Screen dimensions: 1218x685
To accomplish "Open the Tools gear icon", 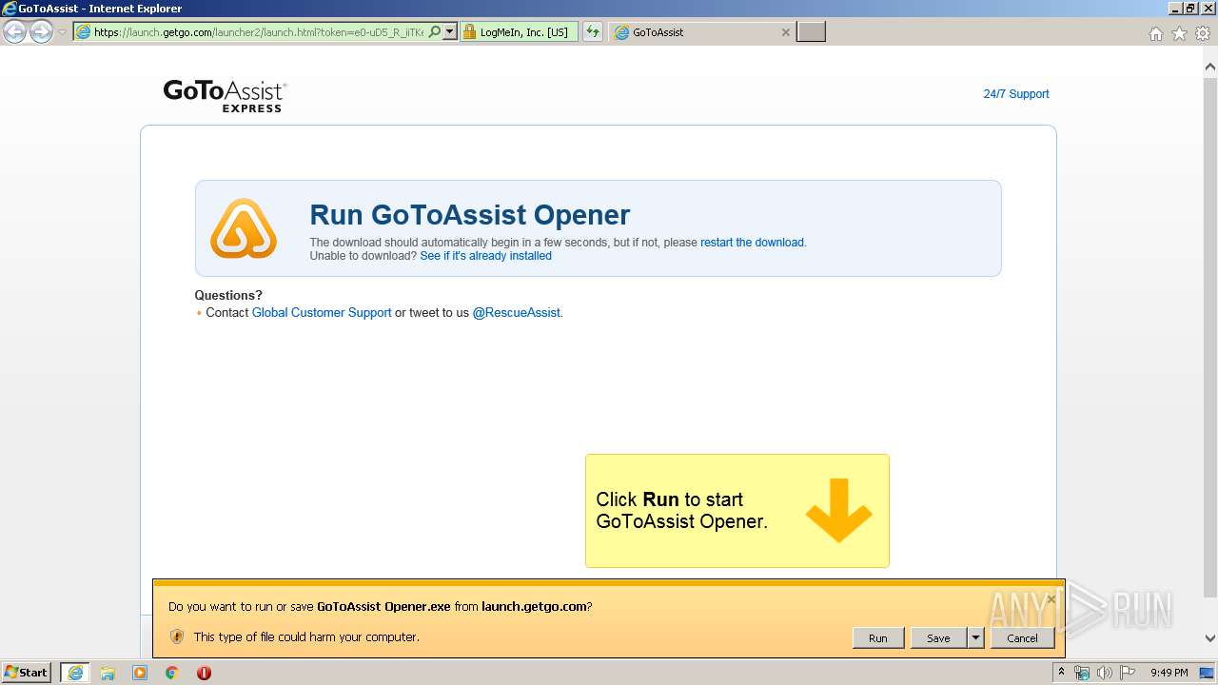I will pyautogui.click(x=1203, y=33).
